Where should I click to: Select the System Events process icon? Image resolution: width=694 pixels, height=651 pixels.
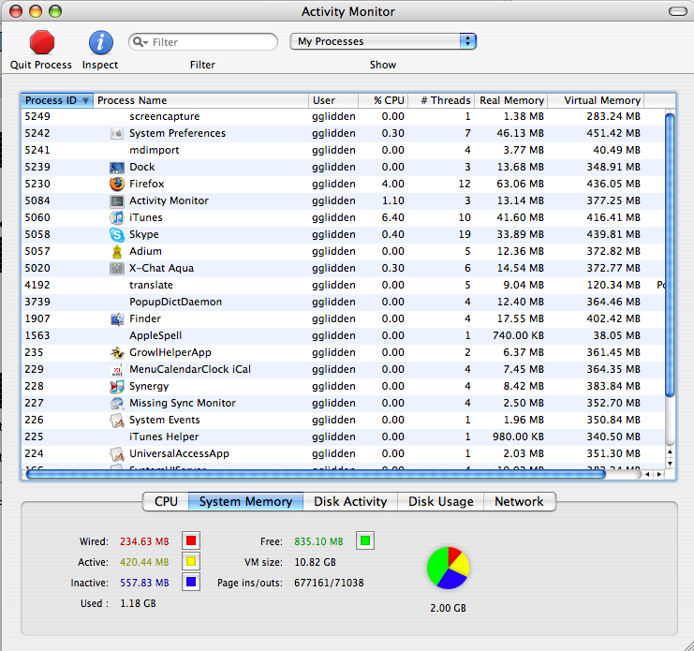point(117,420)
